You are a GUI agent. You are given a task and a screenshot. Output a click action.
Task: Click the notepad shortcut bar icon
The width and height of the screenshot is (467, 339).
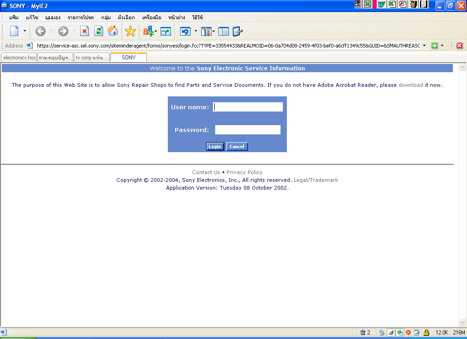click(x=424, y=4)
